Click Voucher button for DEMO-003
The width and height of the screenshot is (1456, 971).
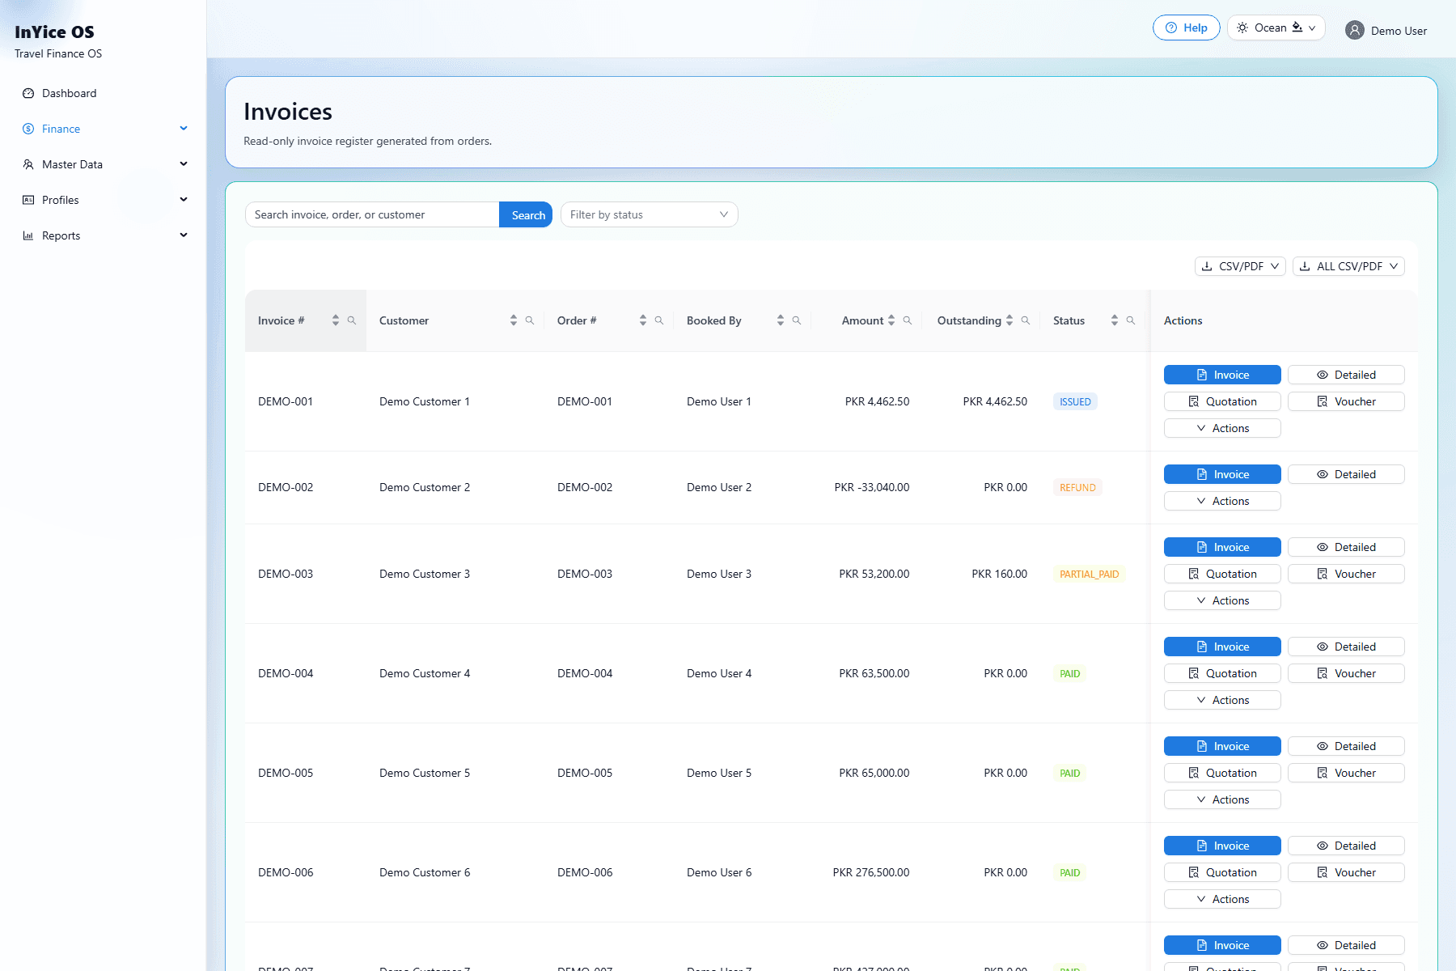tap(1346, 574)
